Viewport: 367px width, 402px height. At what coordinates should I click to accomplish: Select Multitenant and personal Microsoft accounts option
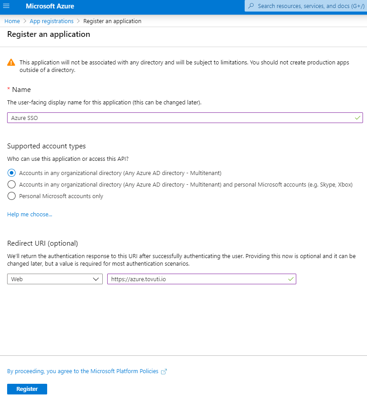12,184
